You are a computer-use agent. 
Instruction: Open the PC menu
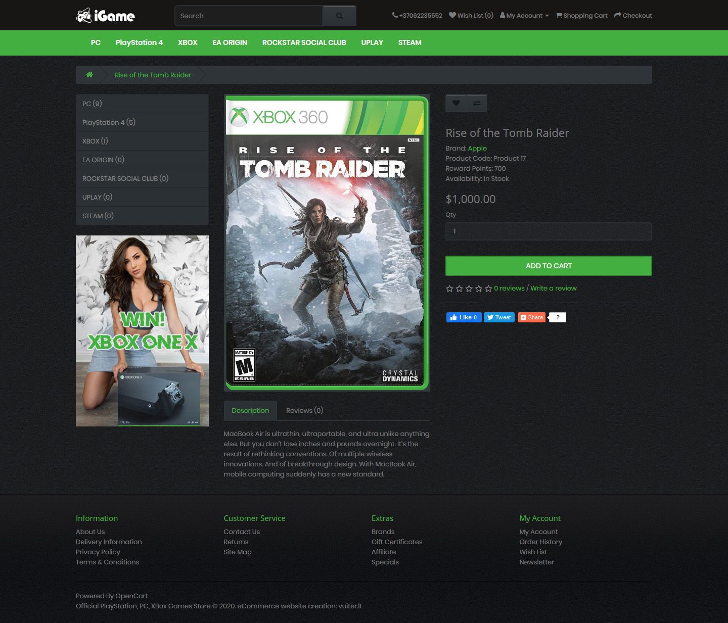[96, 42]
